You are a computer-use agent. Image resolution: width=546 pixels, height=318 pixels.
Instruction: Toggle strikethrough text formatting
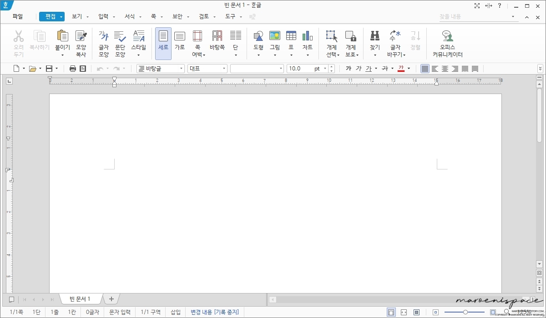[384, 69]
